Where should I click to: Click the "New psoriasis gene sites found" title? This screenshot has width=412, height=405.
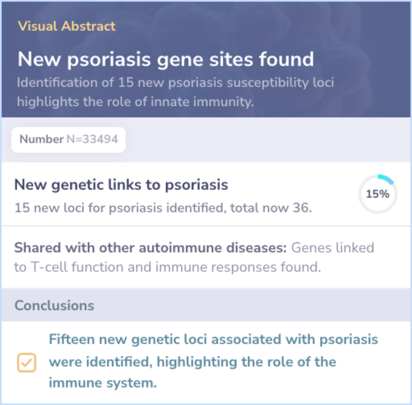[x=166, y=59]
